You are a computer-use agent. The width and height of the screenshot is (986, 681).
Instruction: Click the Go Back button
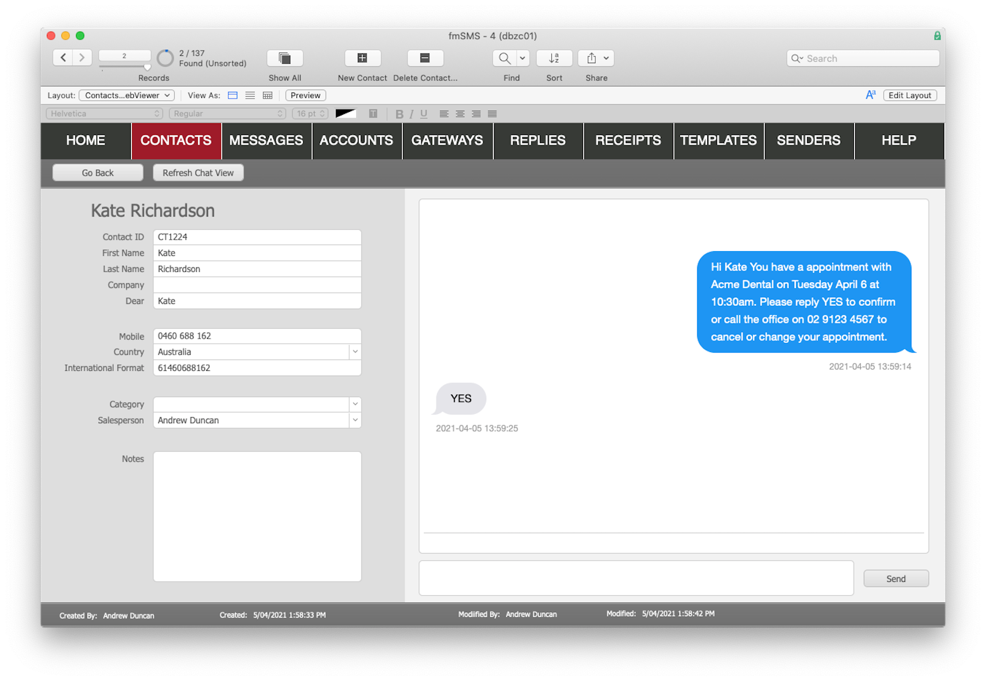pos(98,173)
